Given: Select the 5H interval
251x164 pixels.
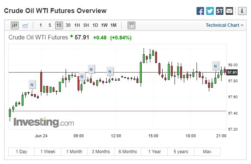Looking at the screenshot, I should pyautogui.click(x=86, y=25).
